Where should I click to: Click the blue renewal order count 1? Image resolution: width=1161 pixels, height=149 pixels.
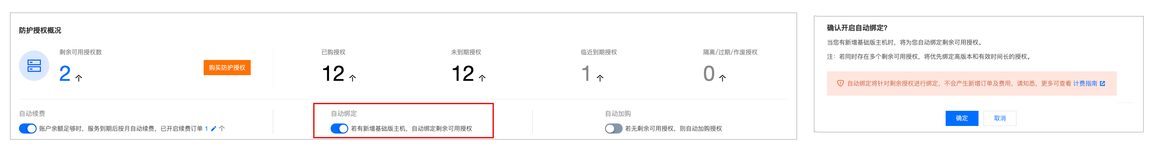[206, 129]
